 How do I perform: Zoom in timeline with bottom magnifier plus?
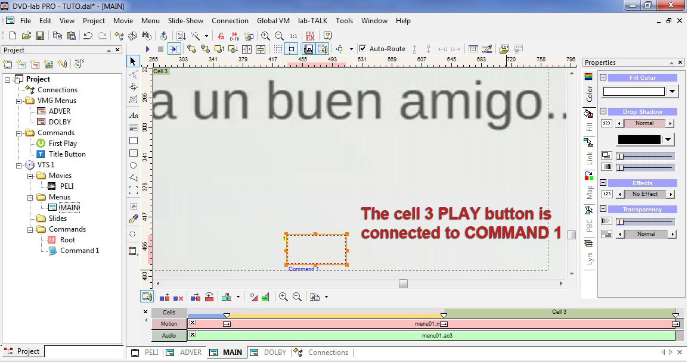283,297
